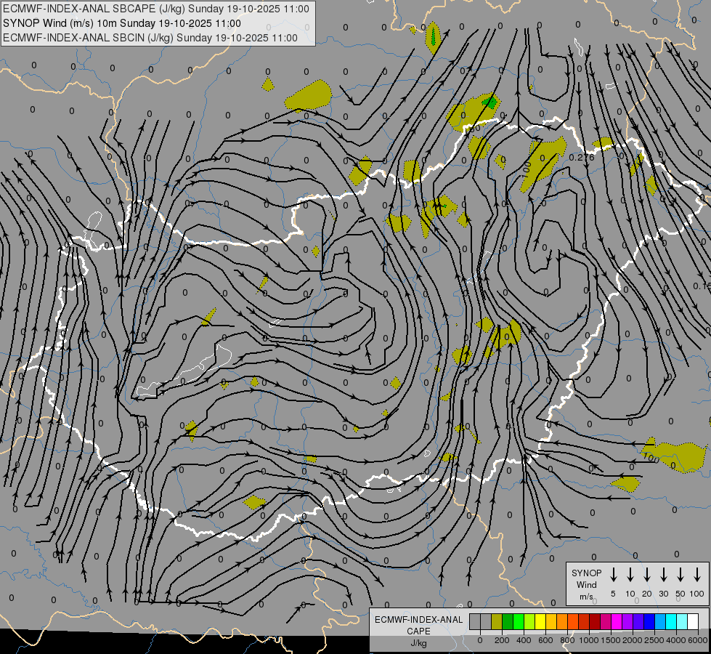Click the wind arrow above the 10 m/s label
The width and height of the screenshot is (711, 654).
coord(630,575)
